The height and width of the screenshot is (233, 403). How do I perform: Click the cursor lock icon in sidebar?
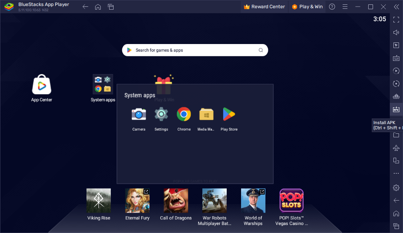click(x=396, y=45)
